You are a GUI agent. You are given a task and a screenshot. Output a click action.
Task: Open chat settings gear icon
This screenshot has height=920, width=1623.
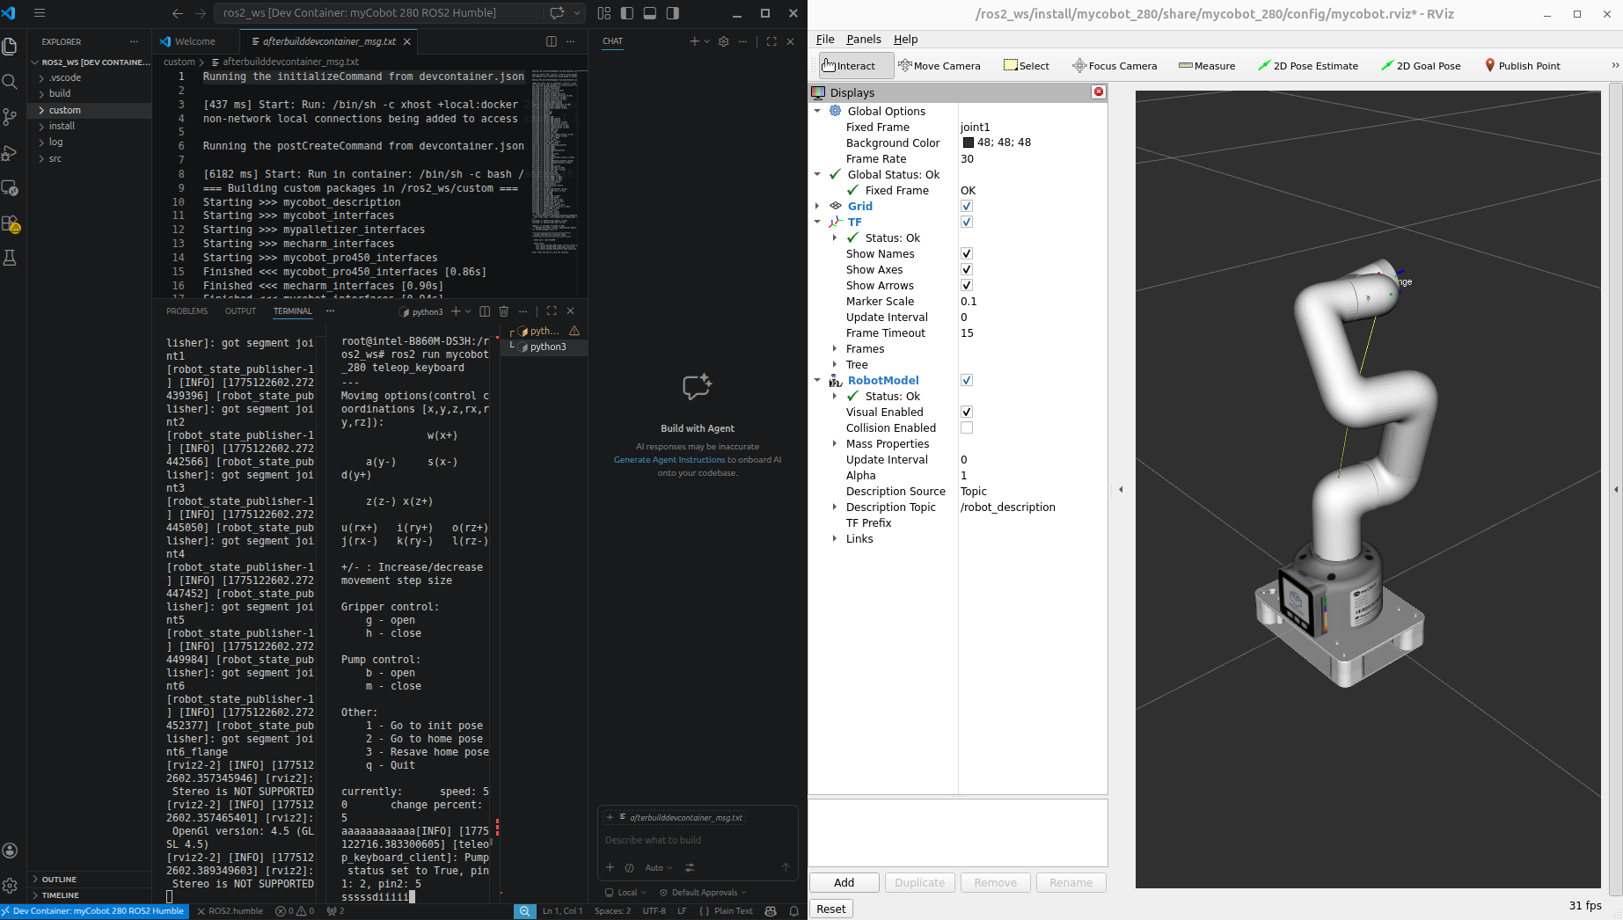[724, 41]
